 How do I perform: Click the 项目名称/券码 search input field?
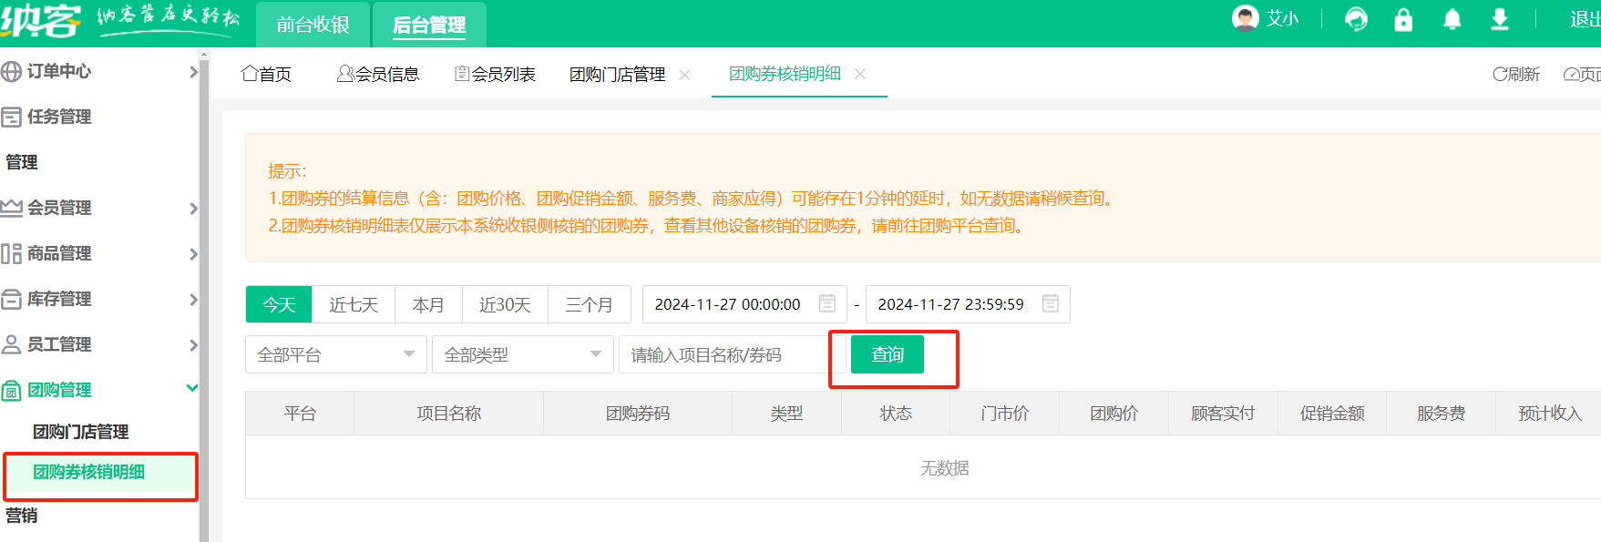(x=724, y=354)
